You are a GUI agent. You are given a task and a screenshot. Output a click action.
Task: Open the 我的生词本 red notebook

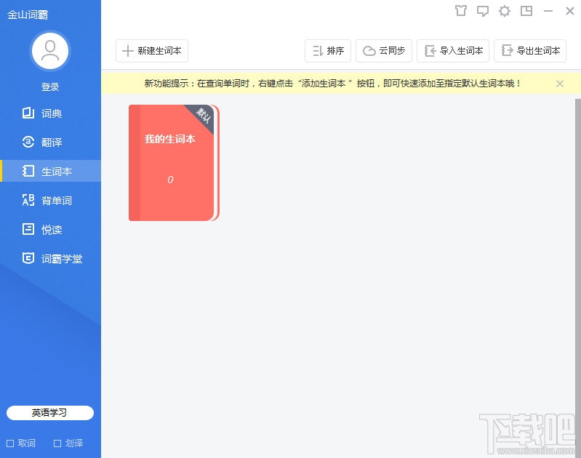point(174,163)
